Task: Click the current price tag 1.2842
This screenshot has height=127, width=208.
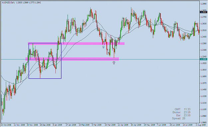Action: (203, 12)
